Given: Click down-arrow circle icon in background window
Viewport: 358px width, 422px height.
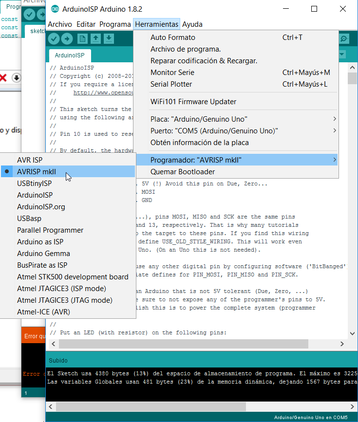Looking at the screenshot, I should (x=17, y=78).
